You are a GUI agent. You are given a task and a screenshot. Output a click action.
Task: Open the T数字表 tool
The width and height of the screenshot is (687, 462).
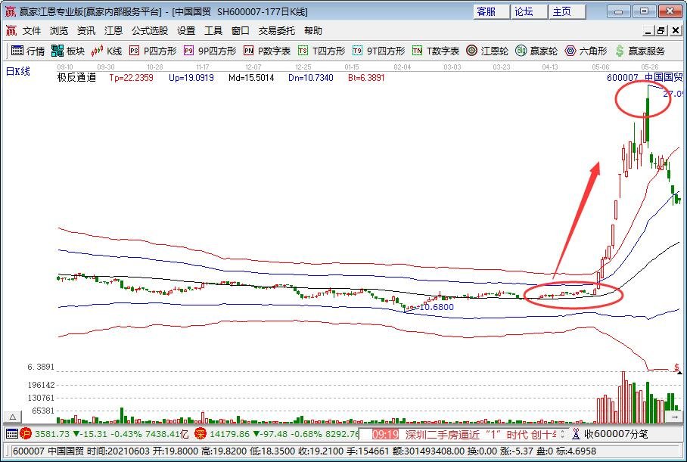coord(436,51)
